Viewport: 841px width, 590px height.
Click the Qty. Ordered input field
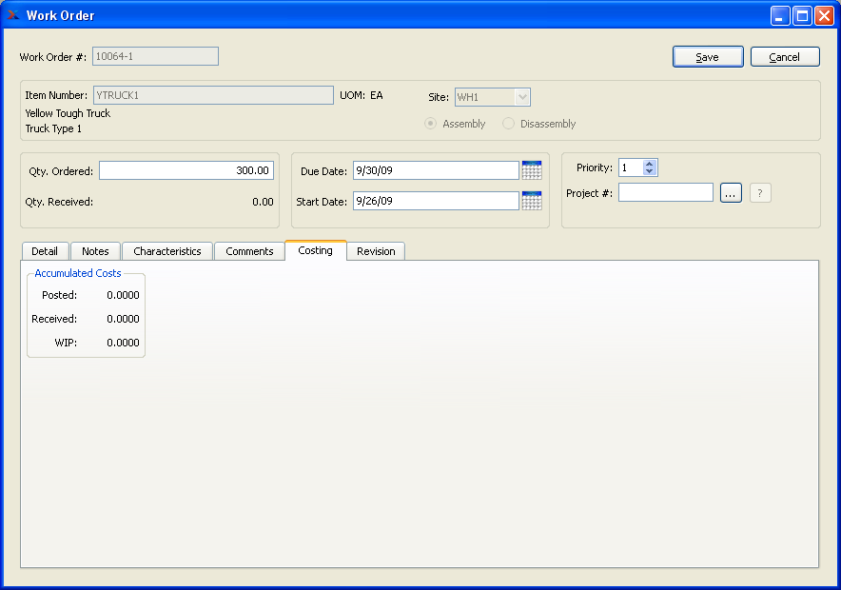click(x=186, y=171)
